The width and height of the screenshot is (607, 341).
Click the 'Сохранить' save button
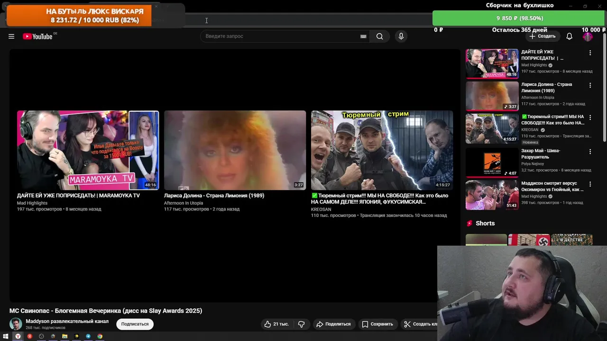click(x=377, y=324)
